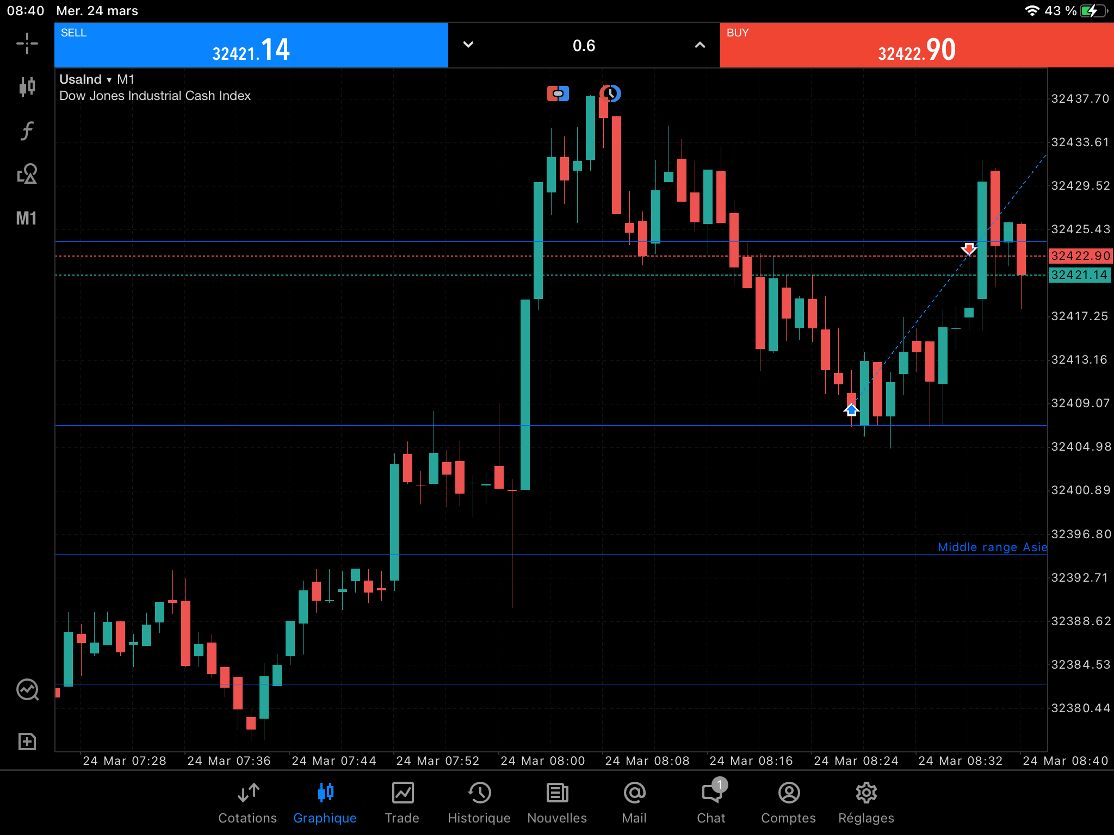Open the M1 timeframe selector
The width and height of the screenshot is (1114, 835).
pyautogui.click(x=27, y=219)
